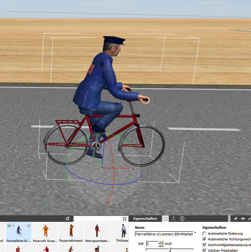
Task: Click the speed slider handle
Action: click(x=170, y=250)
